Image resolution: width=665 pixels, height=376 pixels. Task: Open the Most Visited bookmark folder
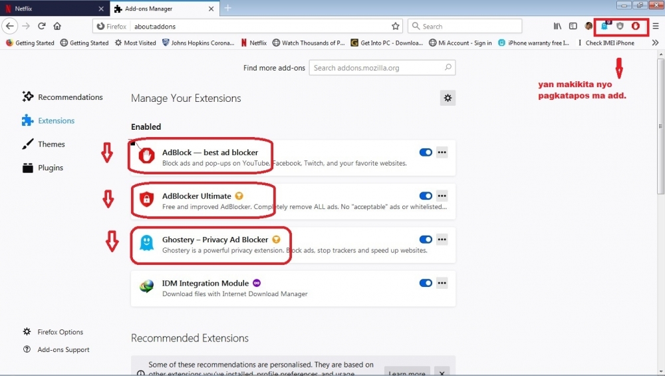coord(135,43)
